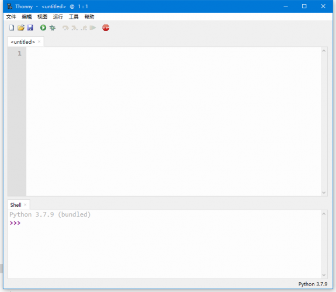Screen dimensions: 336x292
Task: Click the Step out debugger icon
Action: pyautogui.click(x=84, y=28)
